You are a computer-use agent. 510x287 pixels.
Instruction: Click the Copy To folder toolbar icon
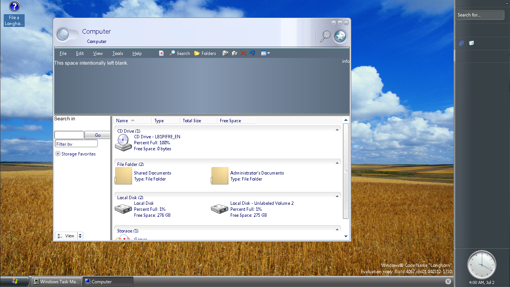[234, 53]
